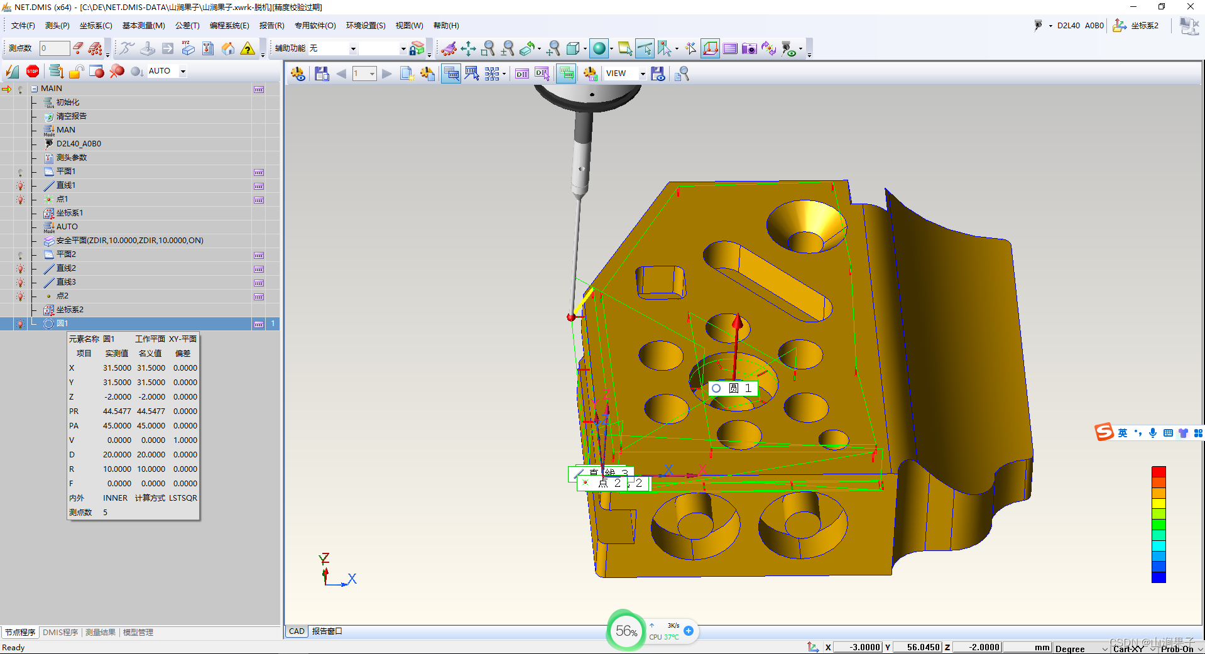Open the page number dropdown
The width and height of the screenshot is (1205, 654).
(x=372, y=74)
